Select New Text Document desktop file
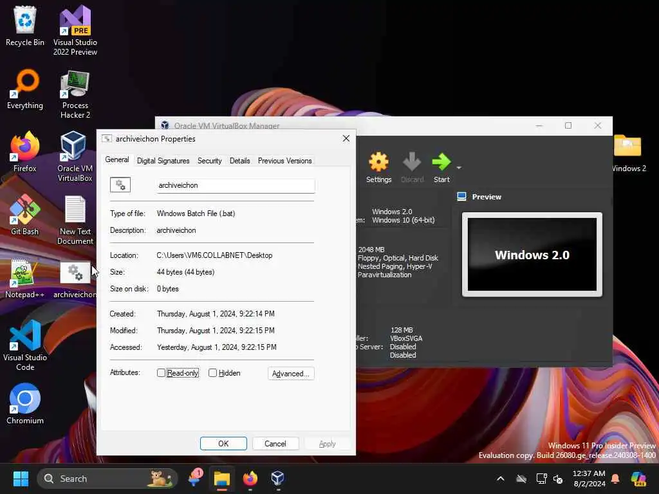The width and height of the screenshot is (659, 494). (75, 220)
